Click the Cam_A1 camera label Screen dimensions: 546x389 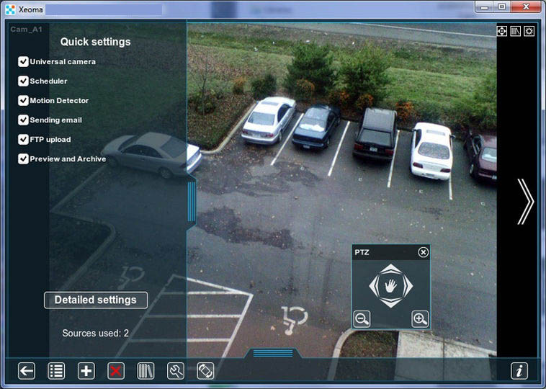click(x=27, y=30)
